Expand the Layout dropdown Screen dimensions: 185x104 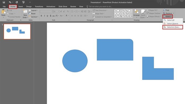[x=33, y=10]
